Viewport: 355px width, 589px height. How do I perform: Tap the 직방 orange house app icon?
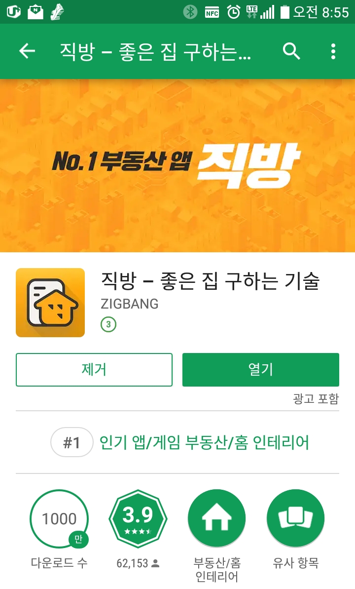[50, 302]
